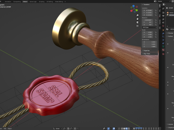
Task: Open the Scene properties tab icon
Action: pyautogui.click(x=163, y=22)
